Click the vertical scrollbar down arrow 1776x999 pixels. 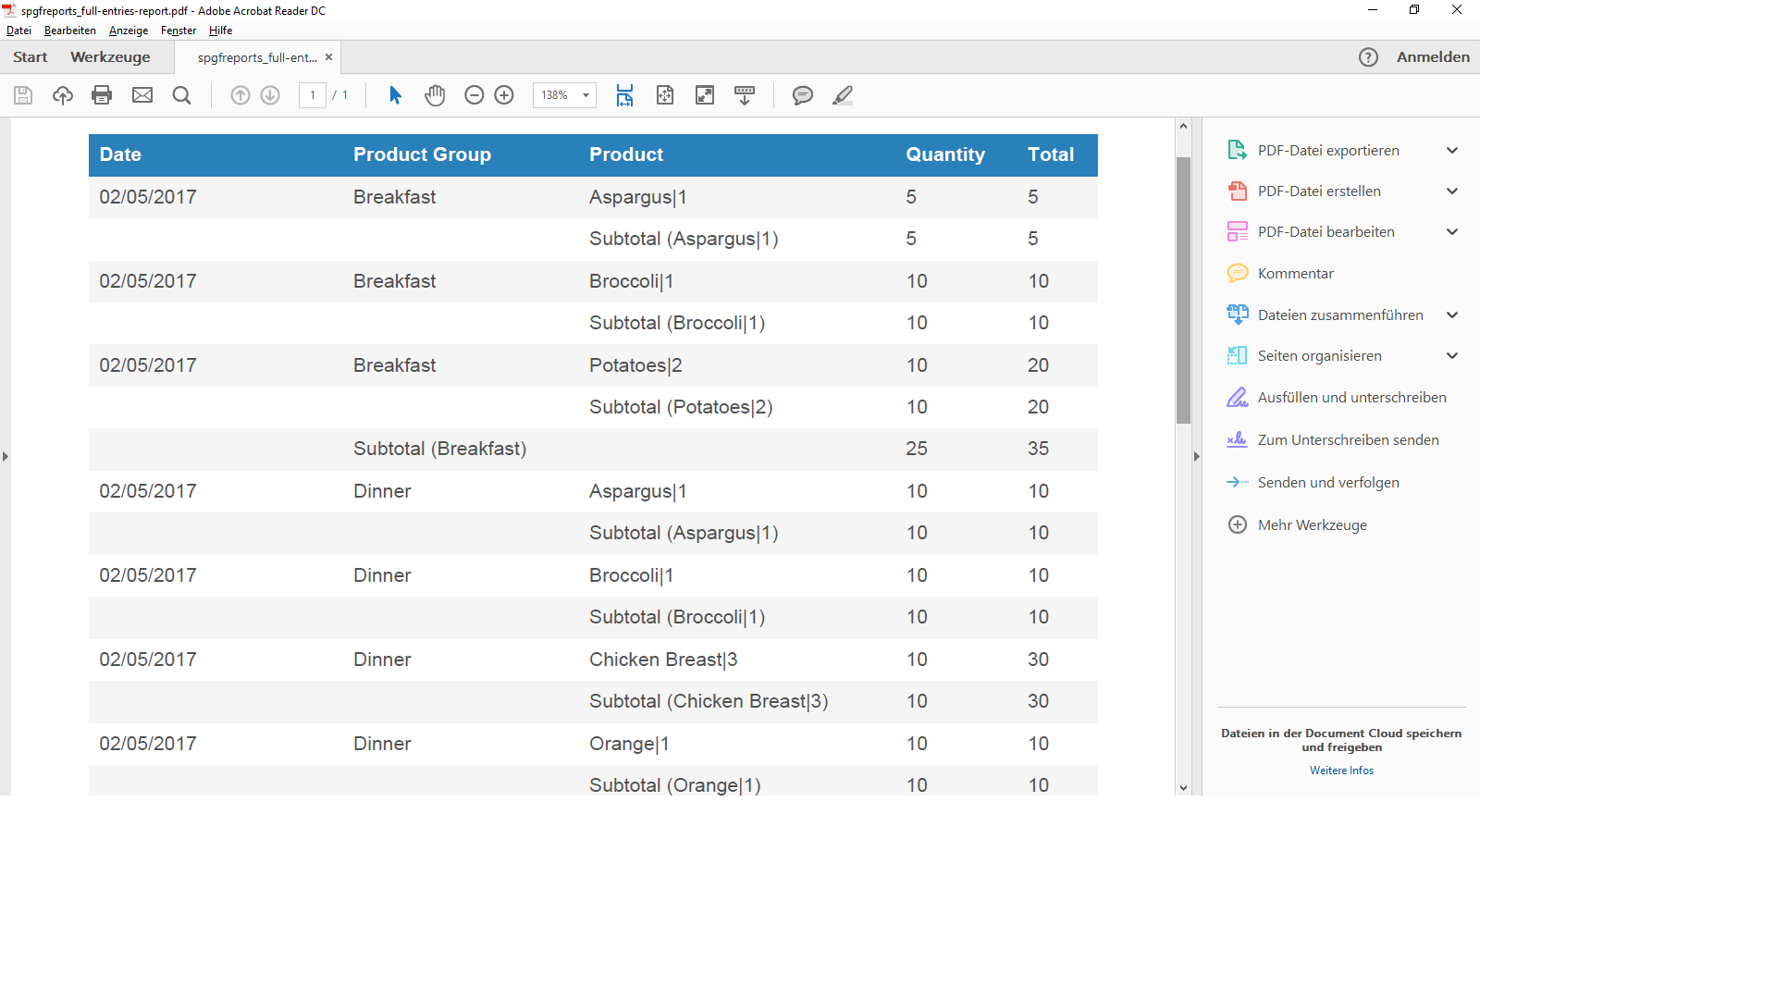(1183, 788)
